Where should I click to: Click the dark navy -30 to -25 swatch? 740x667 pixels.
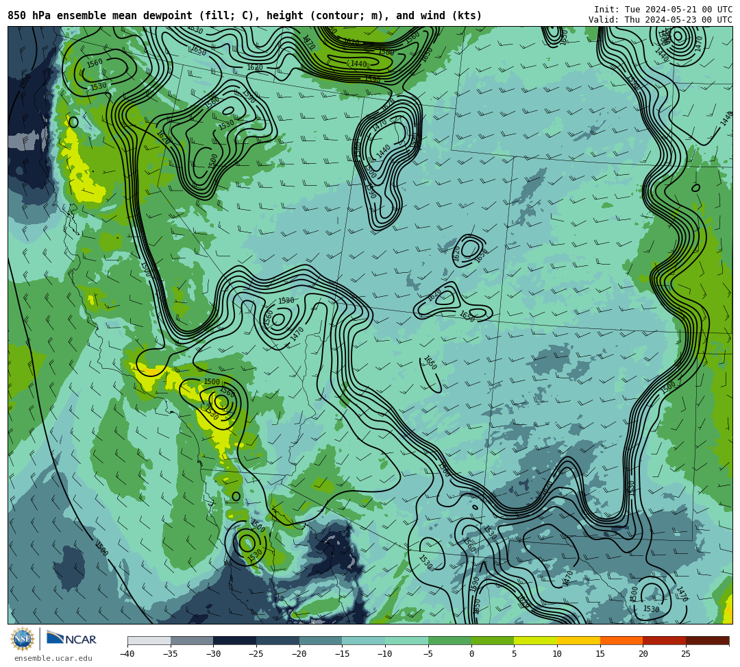235,640
